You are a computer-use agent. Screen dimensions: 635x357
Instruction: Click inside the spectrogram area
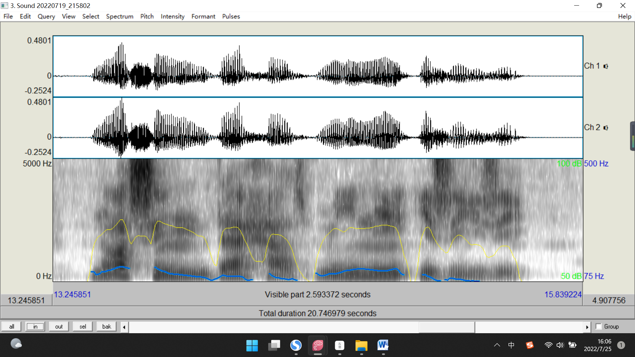click(x=317, y=220)
